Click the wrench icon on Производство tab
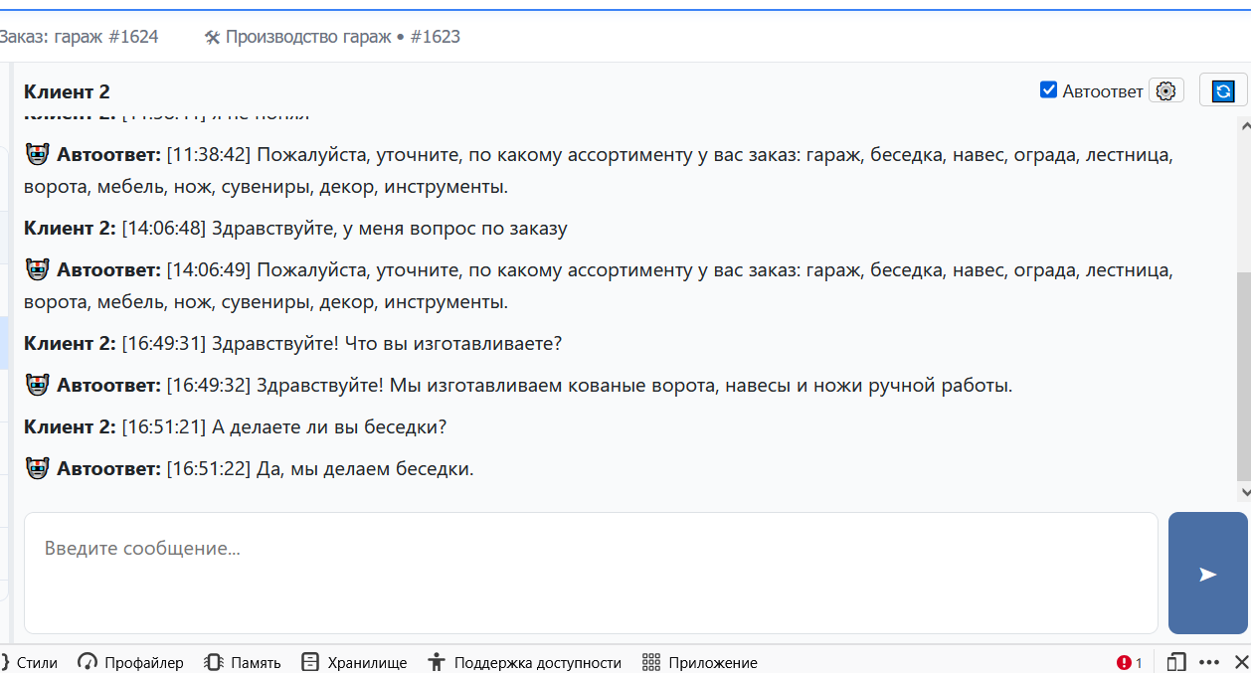Screen dimensions: 1251x673 212,37
